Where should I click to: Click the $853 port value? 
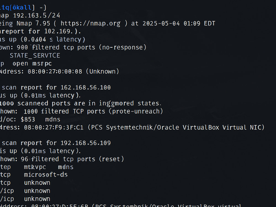coord(28,119)
